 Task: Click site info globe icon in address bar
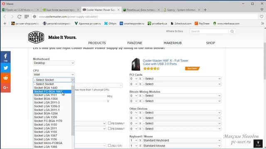(x=34, y=17)
